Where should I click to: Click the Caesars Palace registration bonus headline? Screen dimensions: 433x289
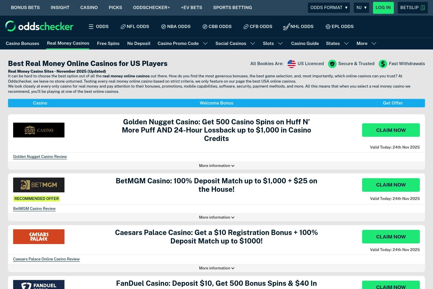tap(216, 237)
